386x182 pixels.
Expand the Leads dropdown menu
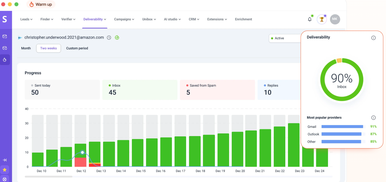coord(26,19)
